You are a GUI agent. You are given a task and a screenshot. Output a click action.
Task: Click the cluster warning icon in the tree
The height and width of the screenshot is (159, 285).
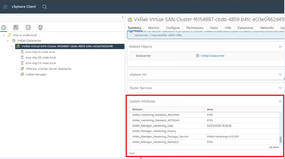click(18, 46)
